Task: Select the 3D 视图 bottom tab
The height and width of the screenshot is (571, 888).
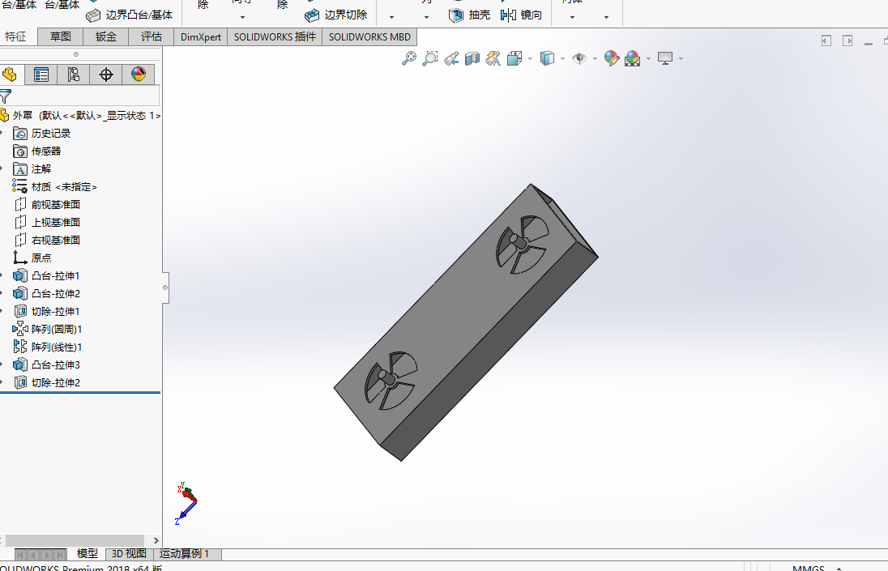Action: point(129,553)
